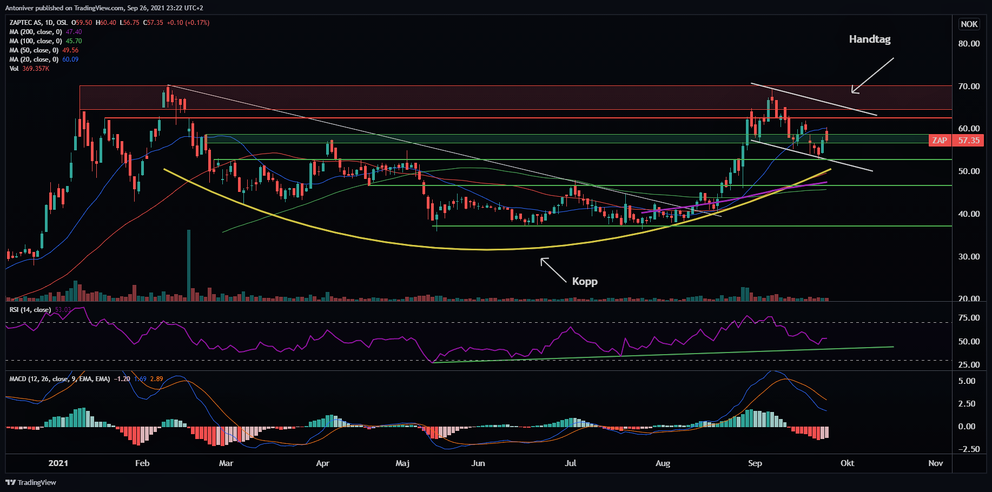Click the arrow pointing at the Handtag trendline

point(872,75)
